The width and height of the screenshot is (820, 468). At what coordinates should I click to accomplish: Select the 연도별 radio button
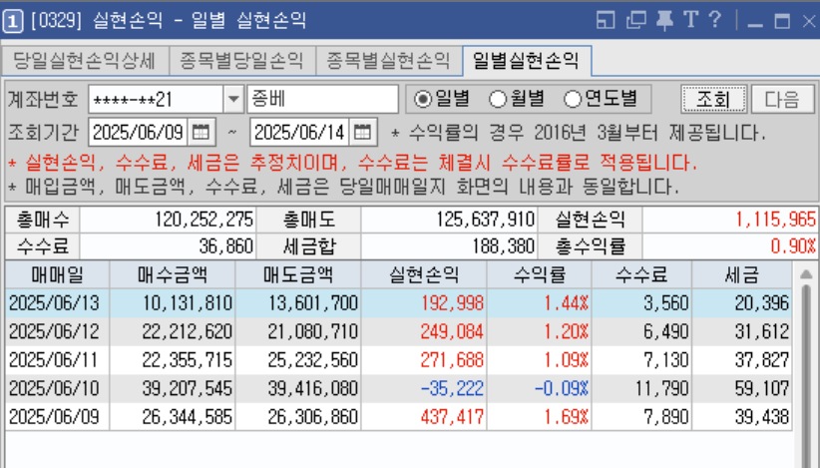tap(573, 99)
